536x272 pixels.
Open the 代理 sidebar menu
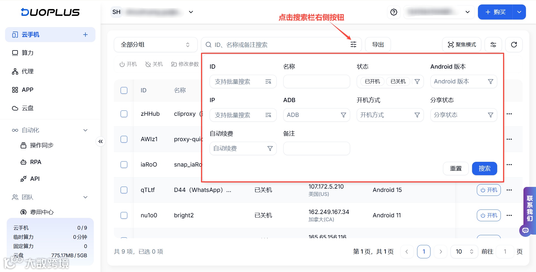(50, 71)
